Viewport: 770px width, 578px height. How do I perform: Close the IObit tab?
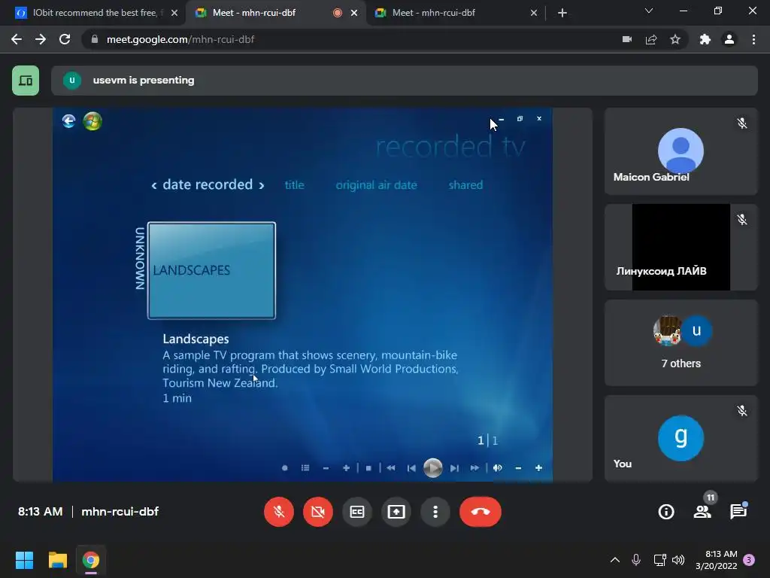[x=174, y=13]
